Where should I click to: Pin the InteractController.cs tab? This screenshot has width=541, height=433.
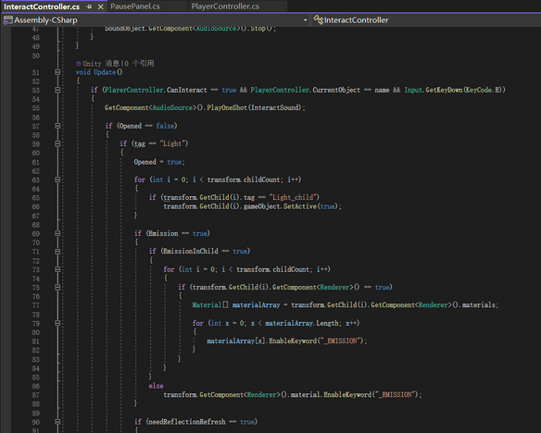pyautogui.click(x=89, y=6)
